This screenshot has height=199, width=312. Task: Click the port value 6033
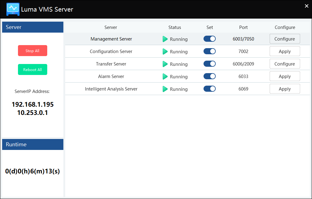[x=243, y=76]
